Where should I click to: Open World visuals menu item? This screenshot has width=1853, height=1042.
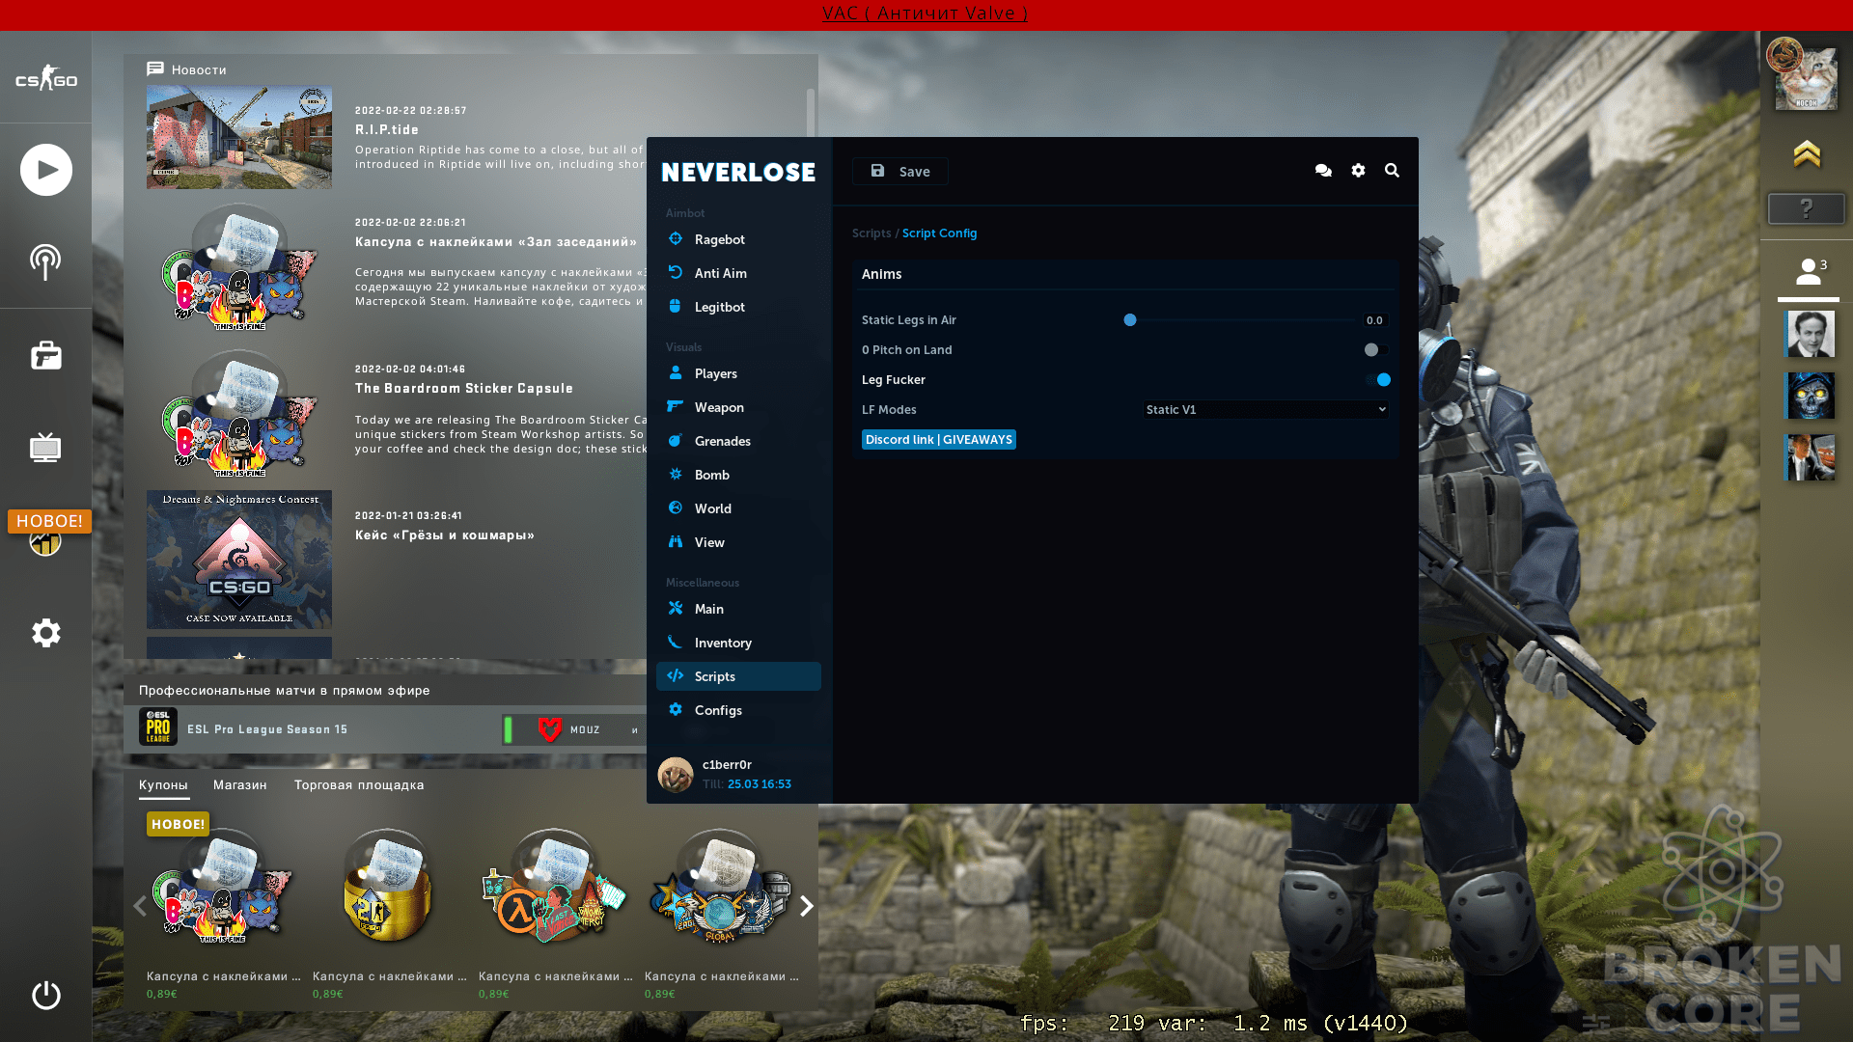click(x=738, y=508)
